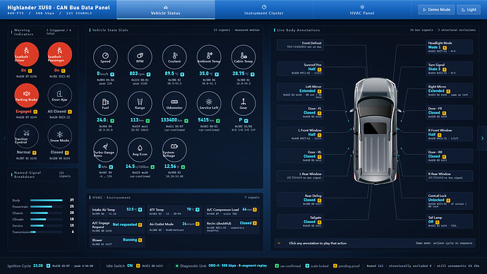Click the Diagnostic Link status entry
The height and width of the screenshot is (274, 487).
pyautogui.click(x=221, y=266)
